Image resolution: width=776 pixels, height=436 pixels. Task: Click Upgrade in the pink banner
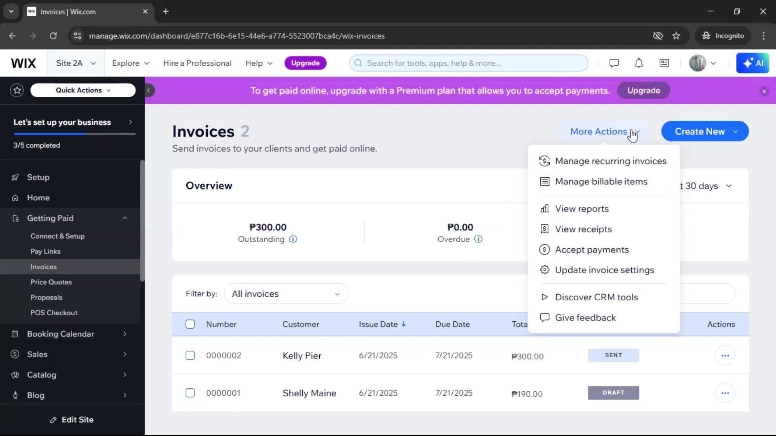643,91
